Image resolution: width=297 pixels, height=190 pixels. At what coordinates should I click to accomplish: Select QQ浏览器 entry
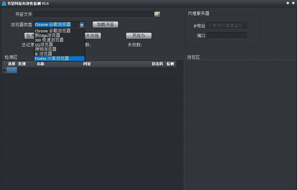59,45
